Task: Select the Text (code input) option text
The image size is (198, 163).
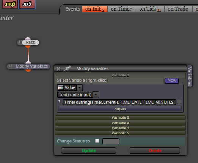Action: 75,95
